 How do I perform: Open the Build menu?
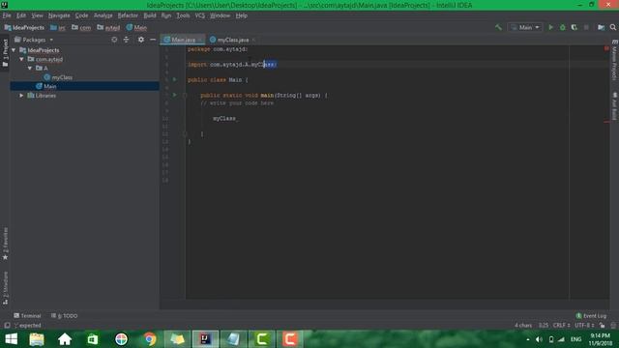[x=150, y=15]
